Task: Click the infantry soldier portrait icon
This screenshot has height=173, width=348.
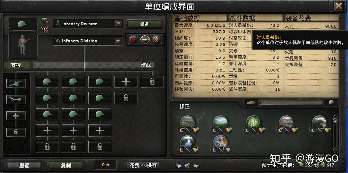Action: pyautogui.click(x=23, y=46)
